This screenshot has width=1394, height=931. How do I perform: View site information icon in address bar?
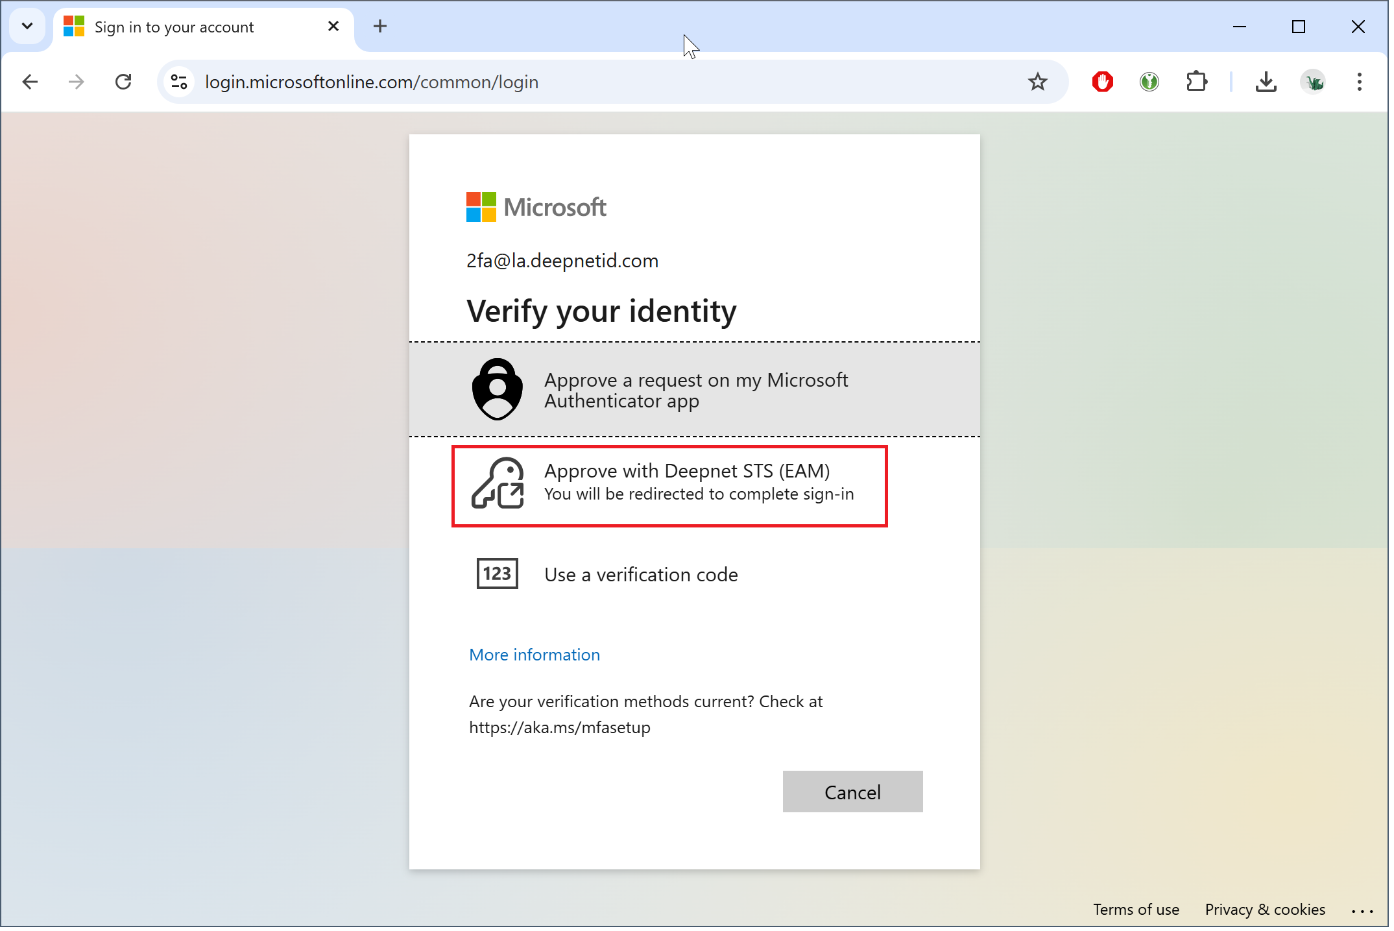click(x=179, y=82)
